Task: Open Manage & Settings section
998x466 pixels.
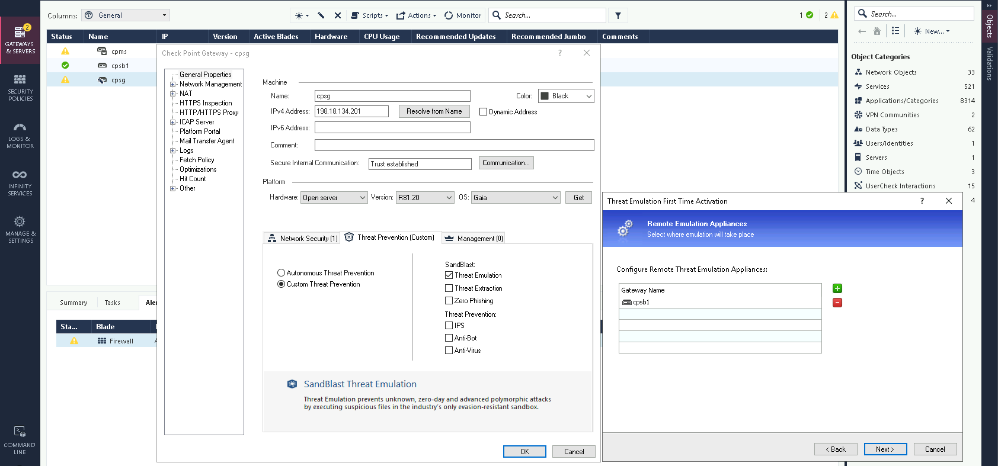Action: 20,230
